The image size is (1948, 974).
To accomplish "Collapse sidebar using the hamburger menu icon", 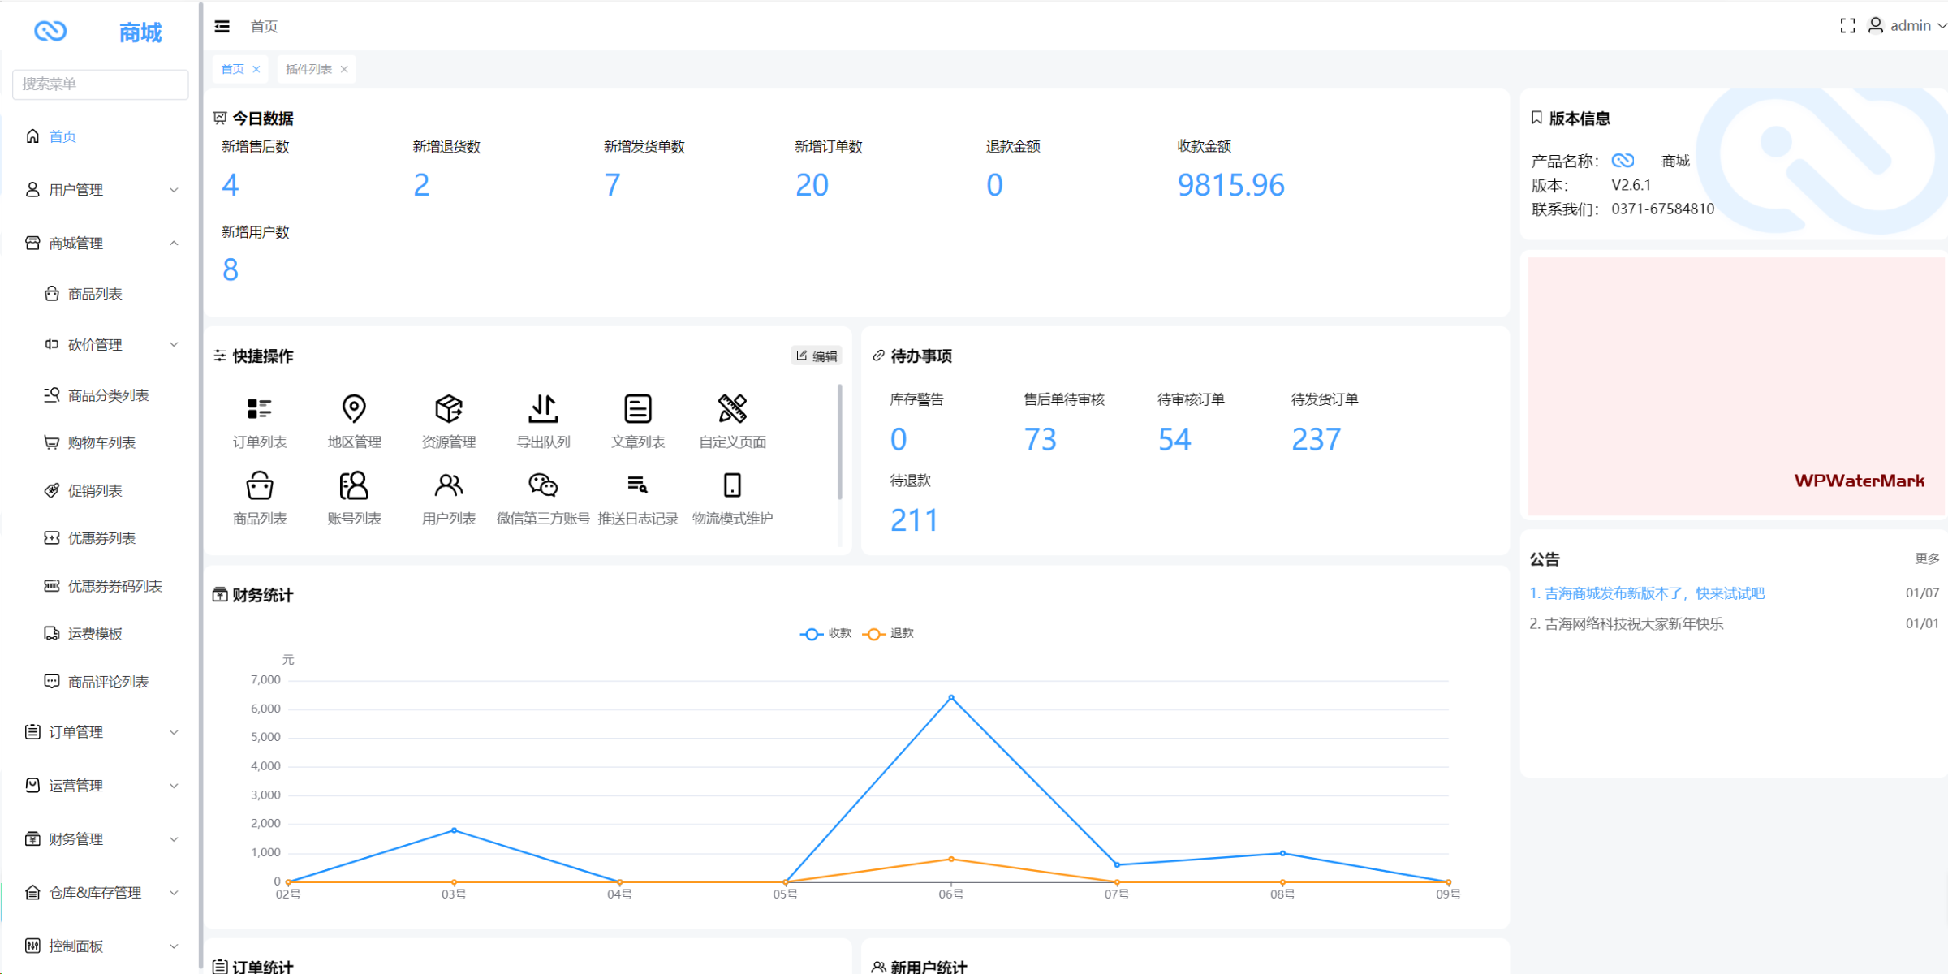I will [x=222, y=27].
